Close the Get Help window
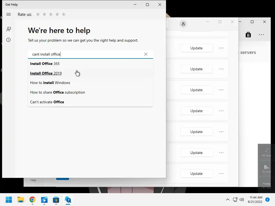 (x=160, y=5)
